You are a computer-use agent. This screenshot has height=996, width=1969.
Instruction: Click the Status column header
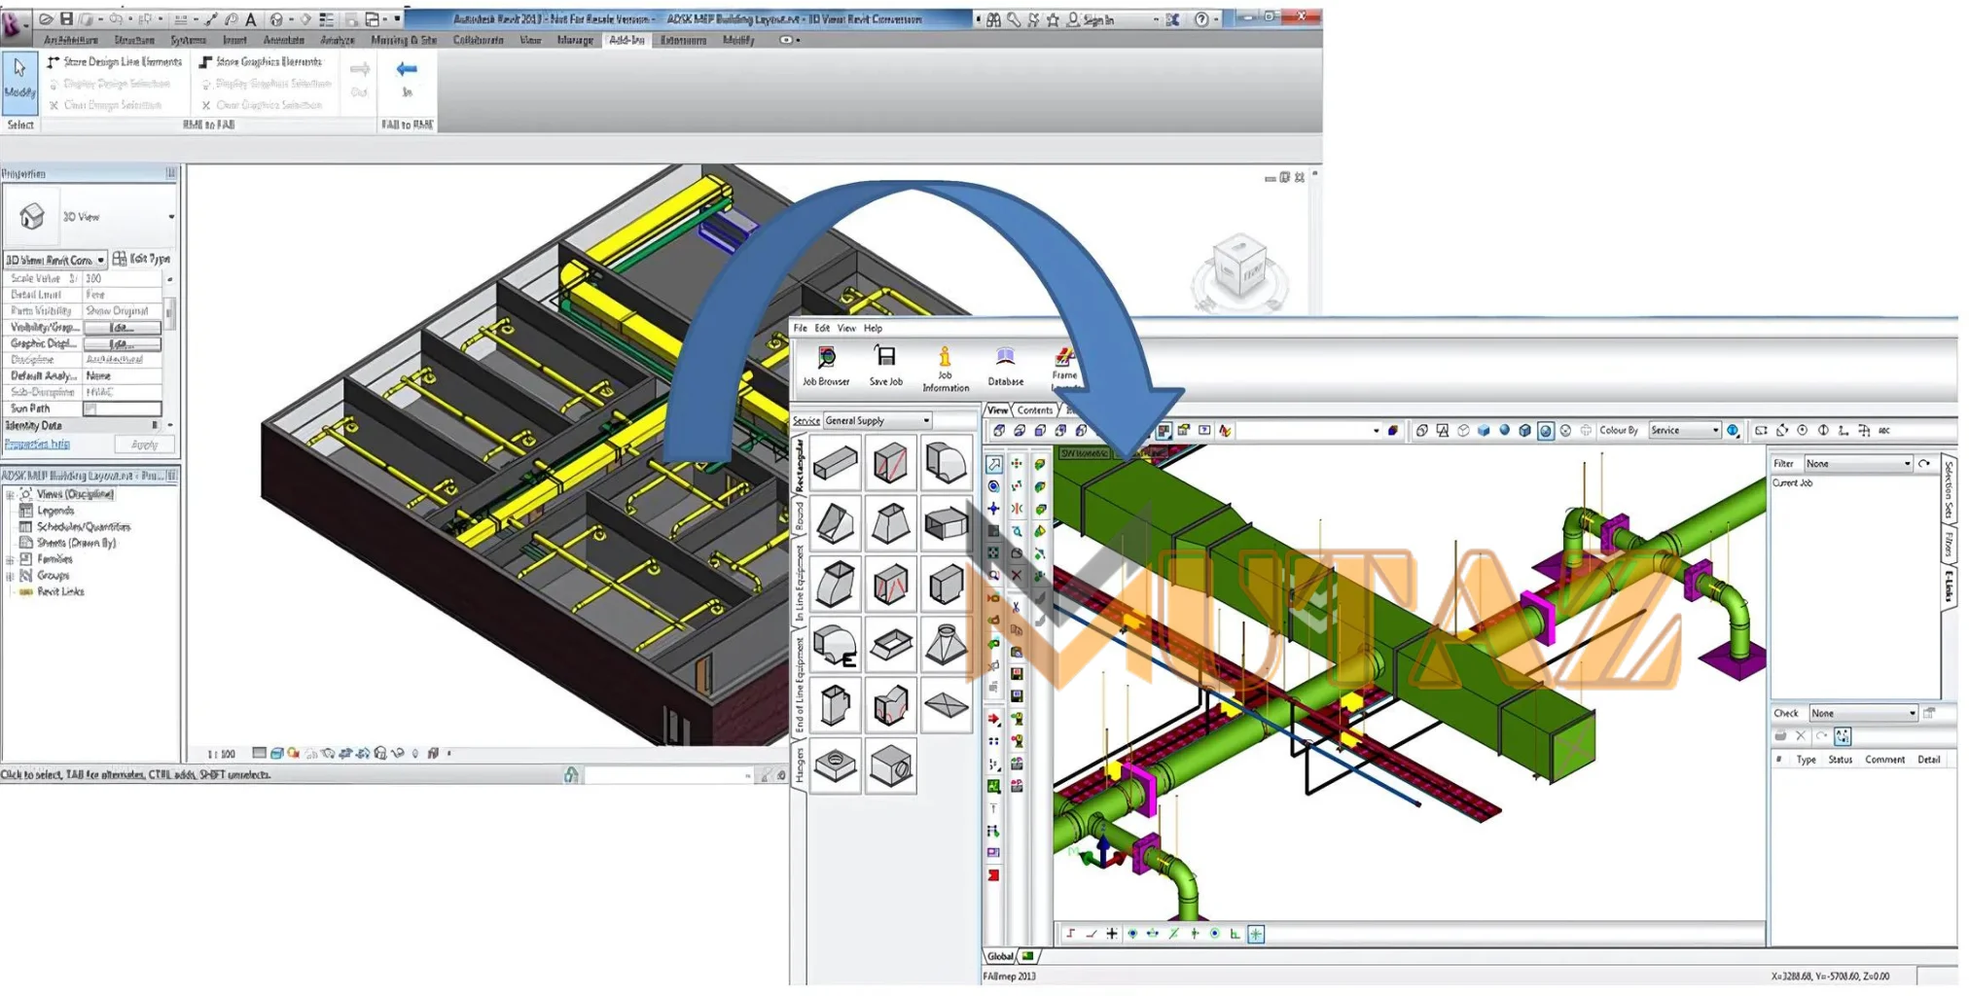1840,760
